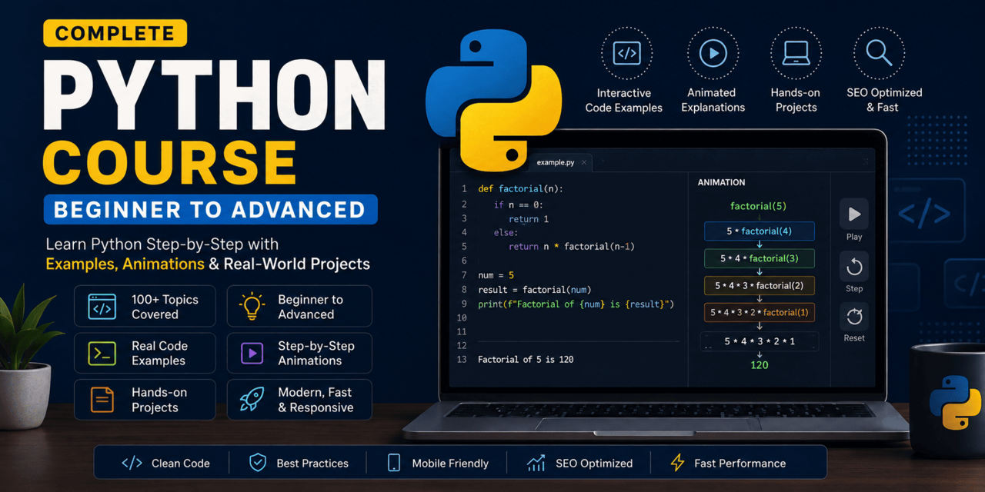Click the 5 * 4 * 3 * factorial(2) box
Screen dimensions: 985x492
(759, 285)
